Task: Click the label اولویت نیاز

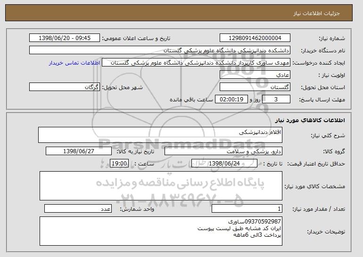Action: 331,75
